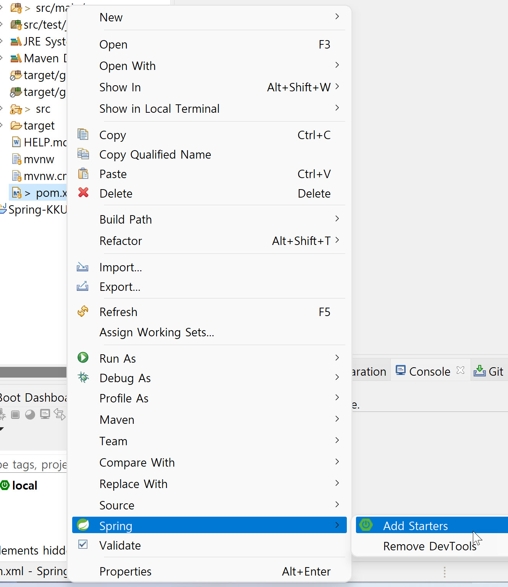Click the green Run As play icon
Screen dimensions: 508x587
(x=83, y=358)
